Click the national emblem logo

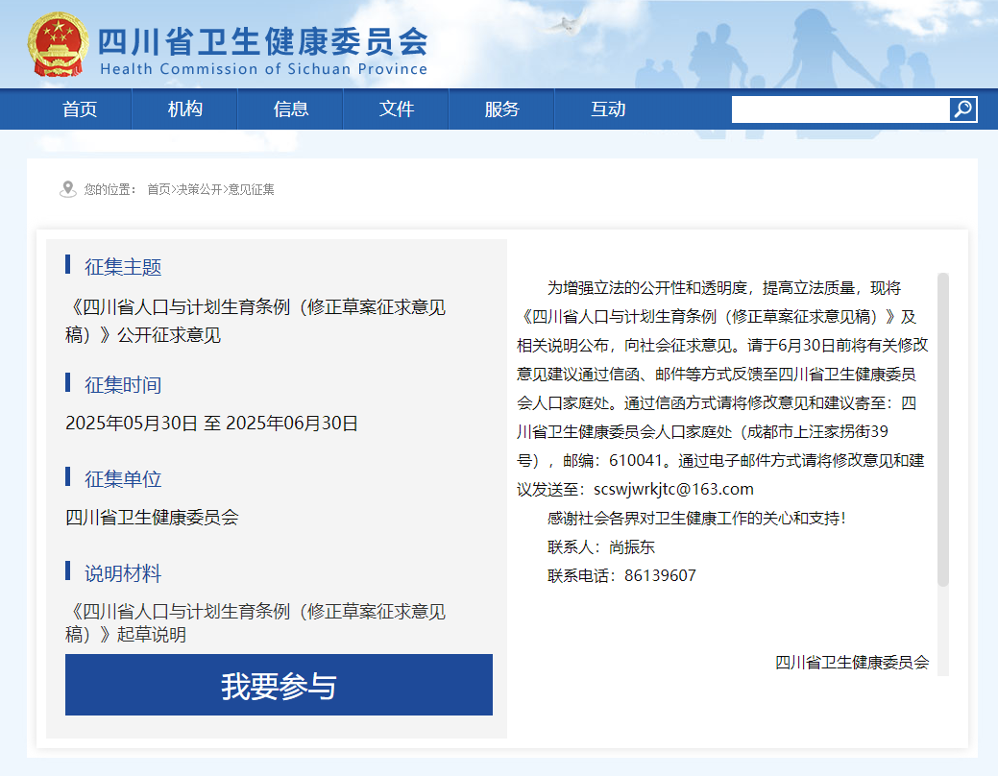point(58,44)
